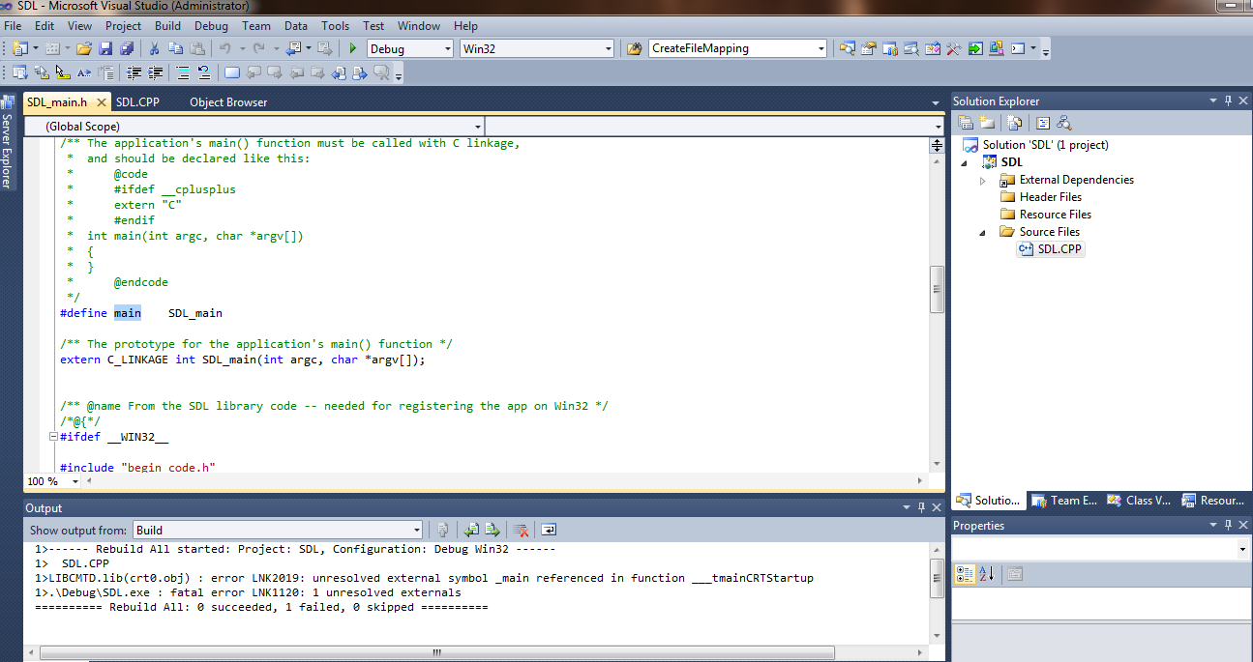Viewport: 1253px width, 662px height.
Task: Open the Build menu
Action: click(x=167, y=26)
